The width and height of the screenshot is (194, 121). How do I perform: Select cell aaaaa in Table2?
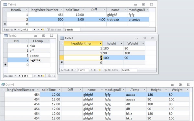(x=39, y=56)
